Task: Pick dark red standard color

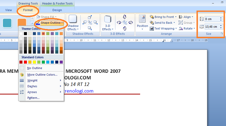Action: (21, 62)
